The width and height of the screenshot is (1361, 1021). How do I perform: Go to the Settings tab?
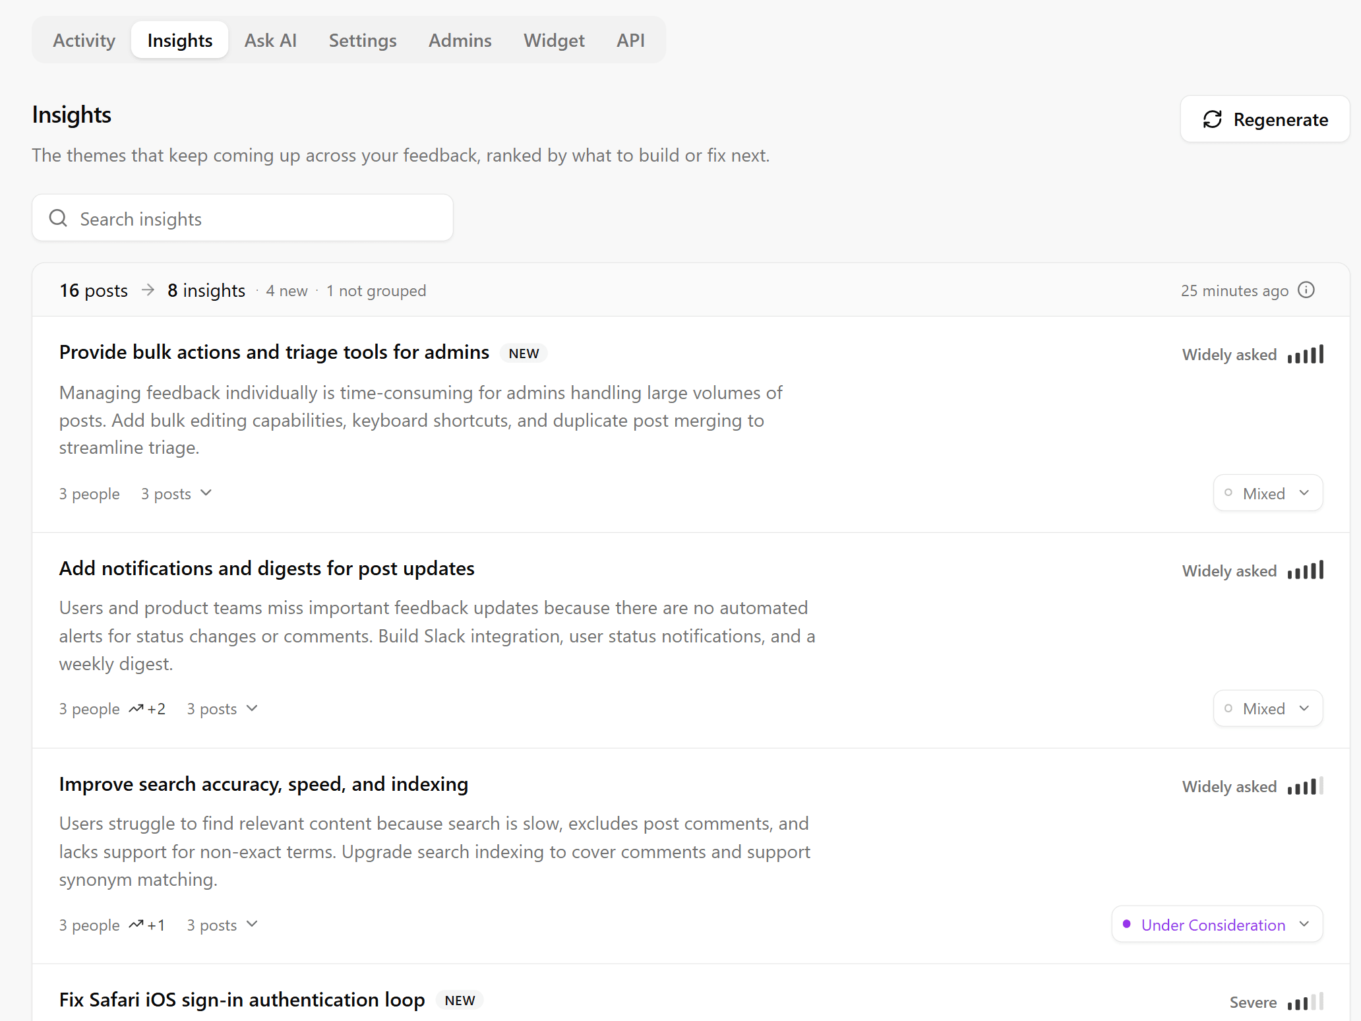pyautogui.click(x=363, y=40)
